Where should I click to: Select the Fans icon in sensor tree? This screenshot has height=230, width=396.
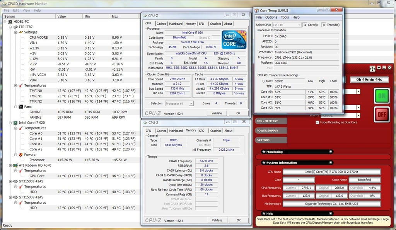point(20,107)
